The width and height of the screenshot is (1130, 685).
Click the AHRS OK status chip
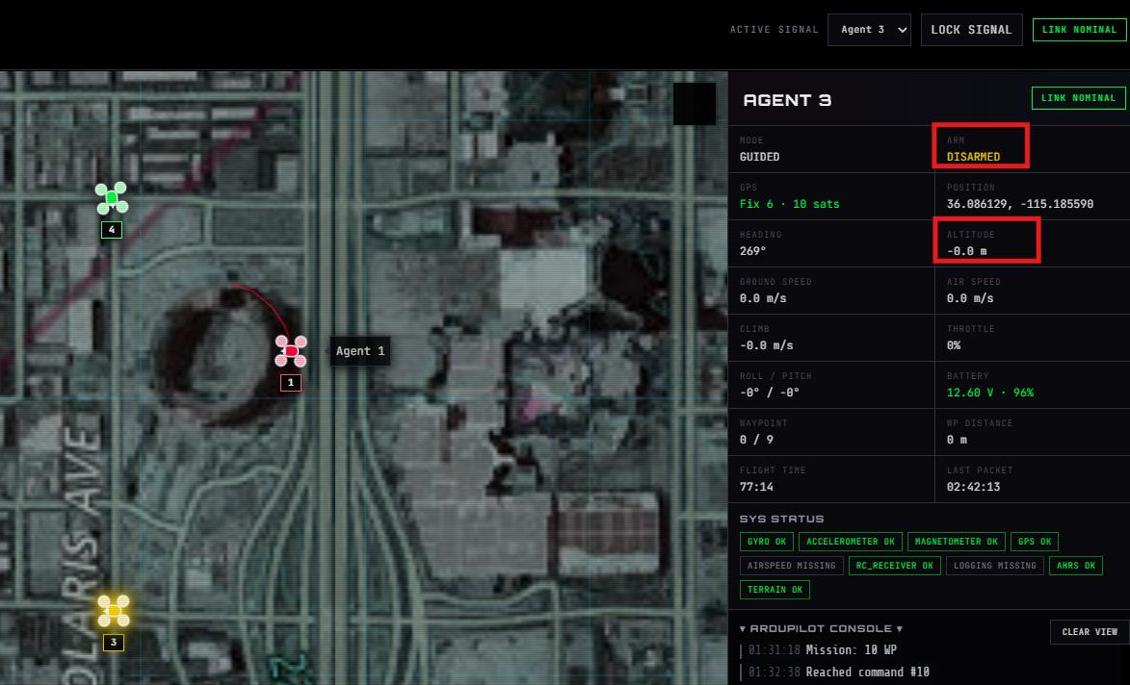coord(1076,566)
